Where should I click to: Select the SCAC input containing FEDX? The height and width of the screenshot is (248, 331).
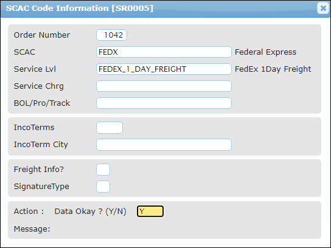[164, 52]
